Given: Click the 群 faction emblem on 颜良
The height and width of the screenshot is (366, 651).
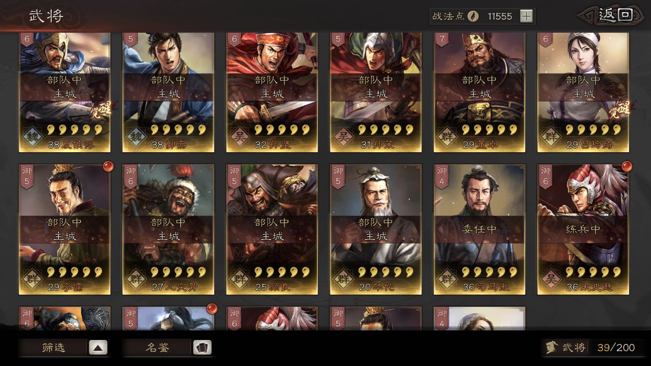Looking at the screenshot, I should click(239, 280).
